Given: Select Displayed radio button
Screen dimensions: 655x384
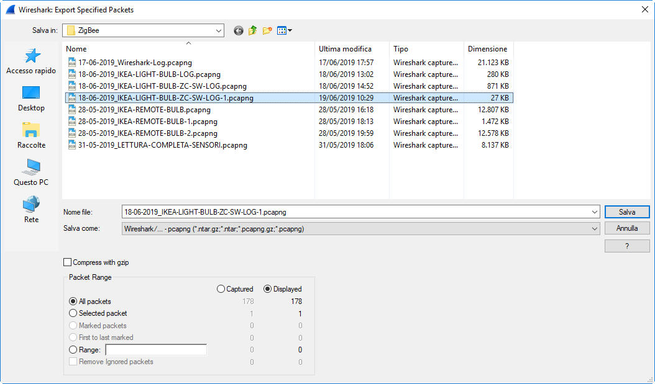Looking at the screenshot, I should [267, 289].
